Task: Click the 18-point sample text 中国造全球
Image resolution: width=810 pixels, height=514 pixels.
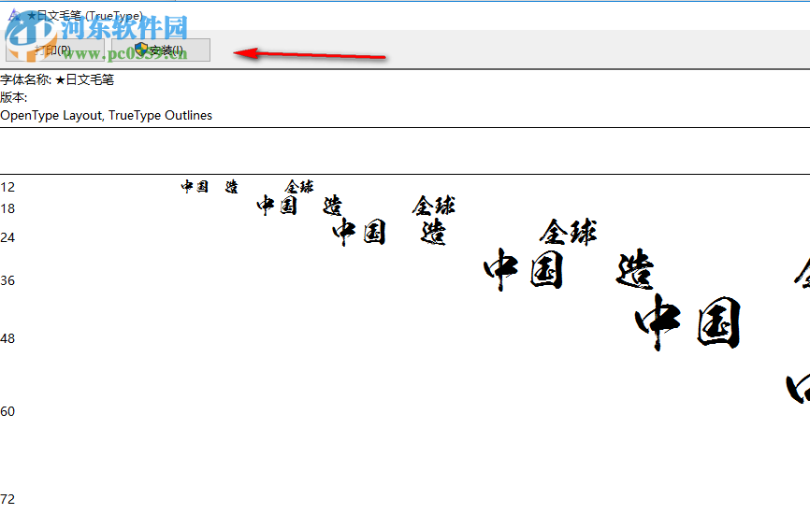Action: [x=356, y=206]
